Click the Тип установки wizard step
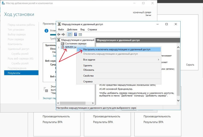 16,30
